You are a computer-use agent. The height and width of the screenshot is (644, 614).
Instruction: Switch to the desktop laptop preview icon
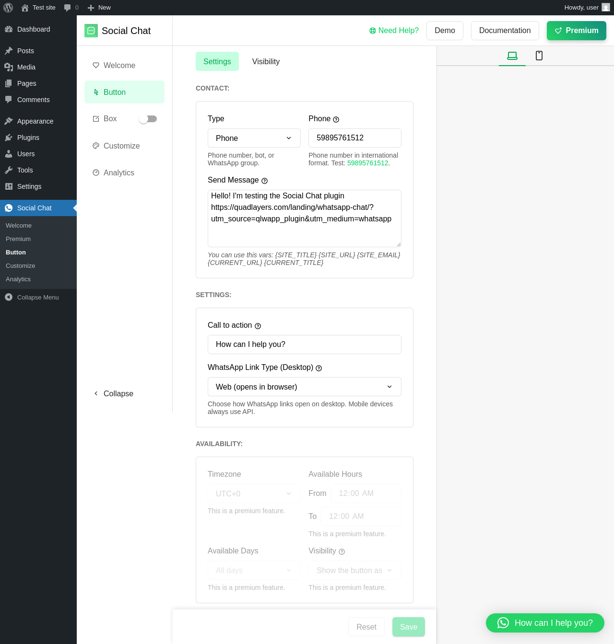pyautogui.click(x=512, y=56)
